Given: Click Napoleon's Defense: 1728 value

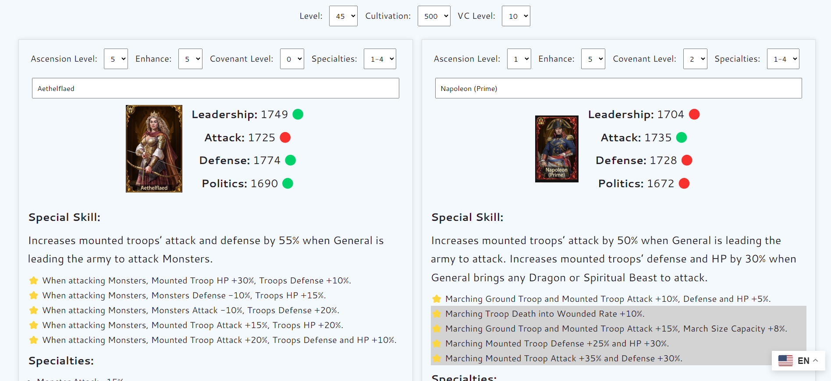Looking at the screenshot, I should (x=636, y=160).
